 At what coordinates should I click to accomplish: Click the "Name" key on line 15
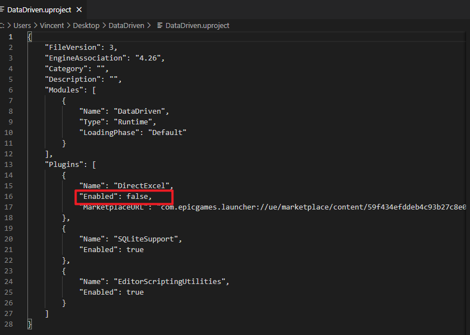coord(92,185)
